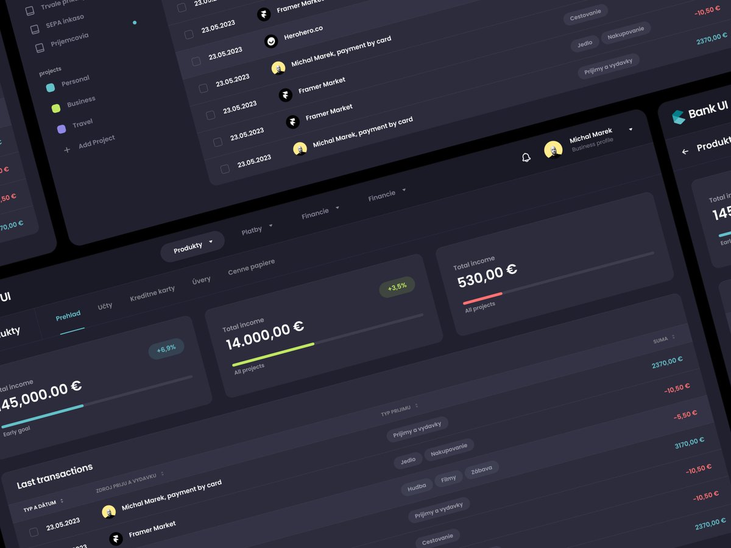Open the notification bell

click(525, 157)
